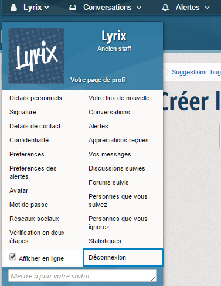Click the user silhouette icon beside Lyrix
Screen dimensions: 221x286
pyautogui.click(x=13, y=8)
